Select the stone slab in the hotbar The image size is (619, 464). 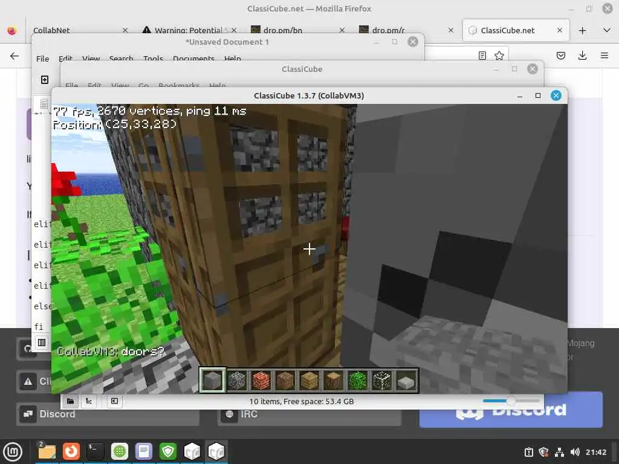pos(406,381)
